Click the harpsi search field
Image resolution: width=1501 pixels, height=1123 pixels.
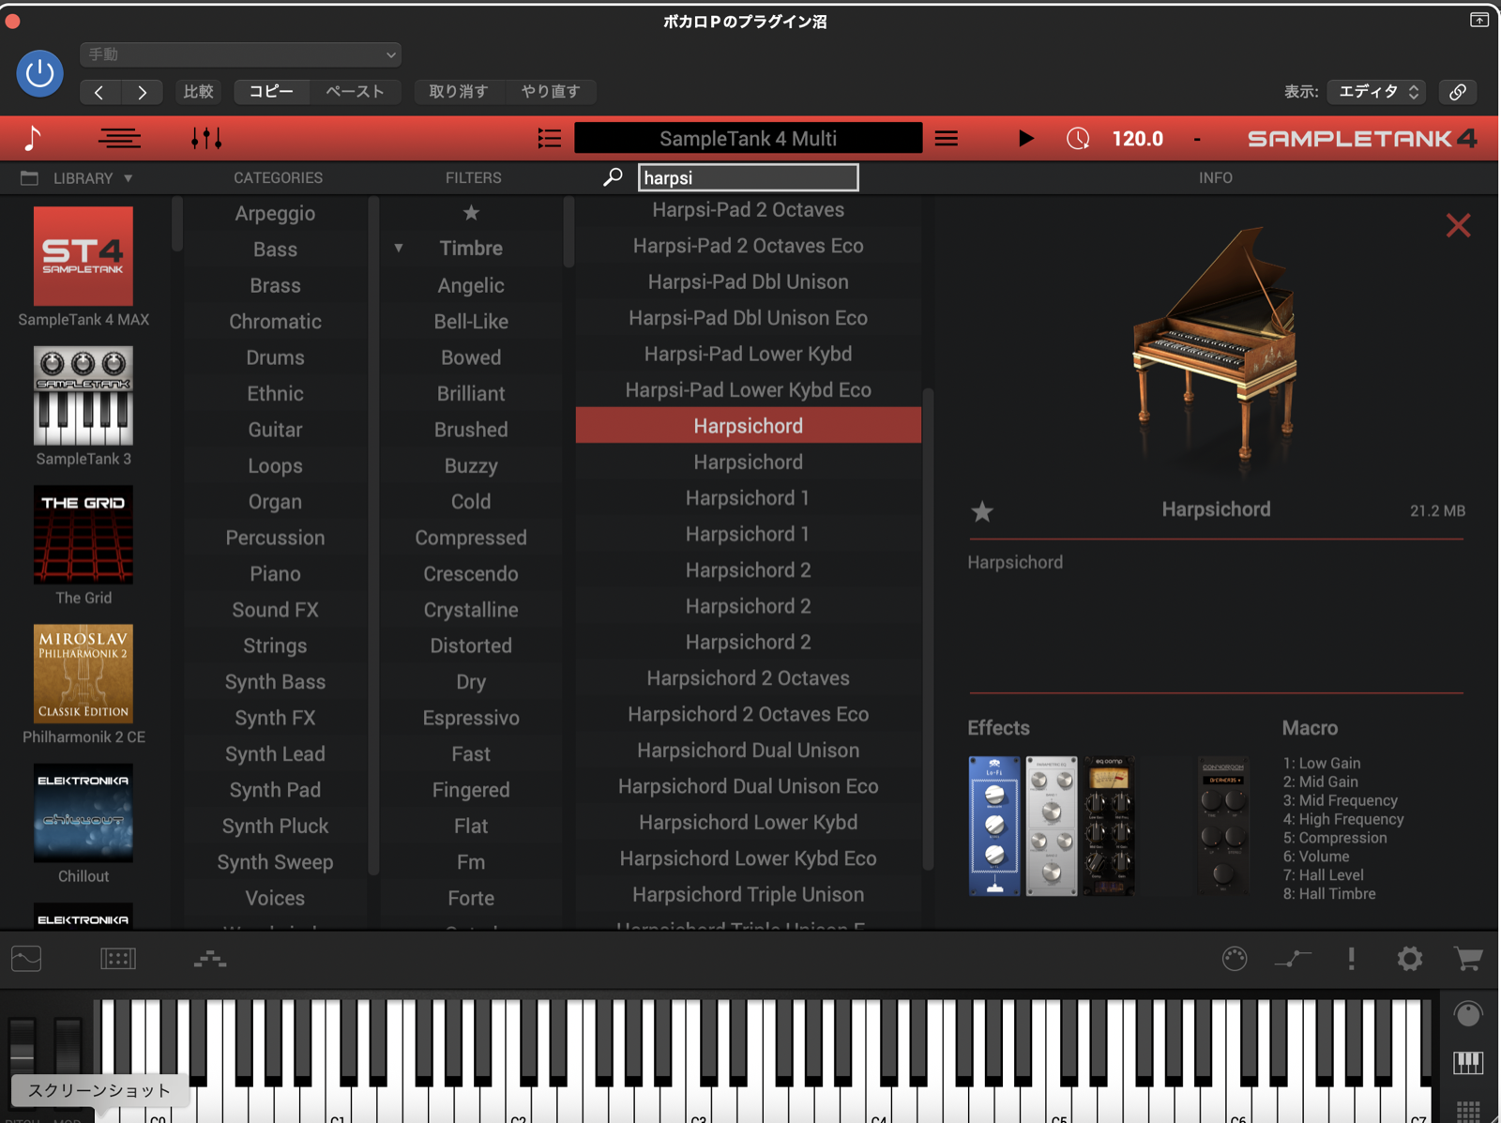pyautogui.click(x=748, y=177)
